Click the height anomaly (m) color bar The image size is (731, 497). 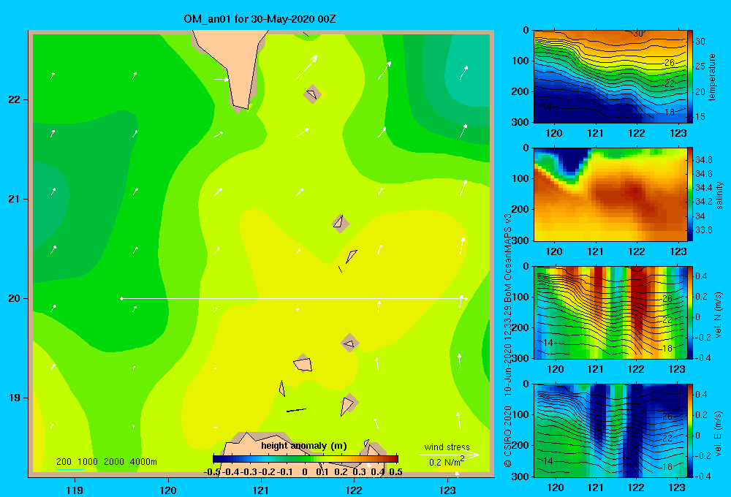[306, 459]
